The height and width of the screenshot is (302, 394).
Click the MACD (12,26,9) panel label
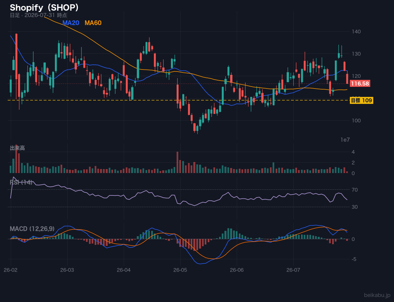tap(32, 229)
